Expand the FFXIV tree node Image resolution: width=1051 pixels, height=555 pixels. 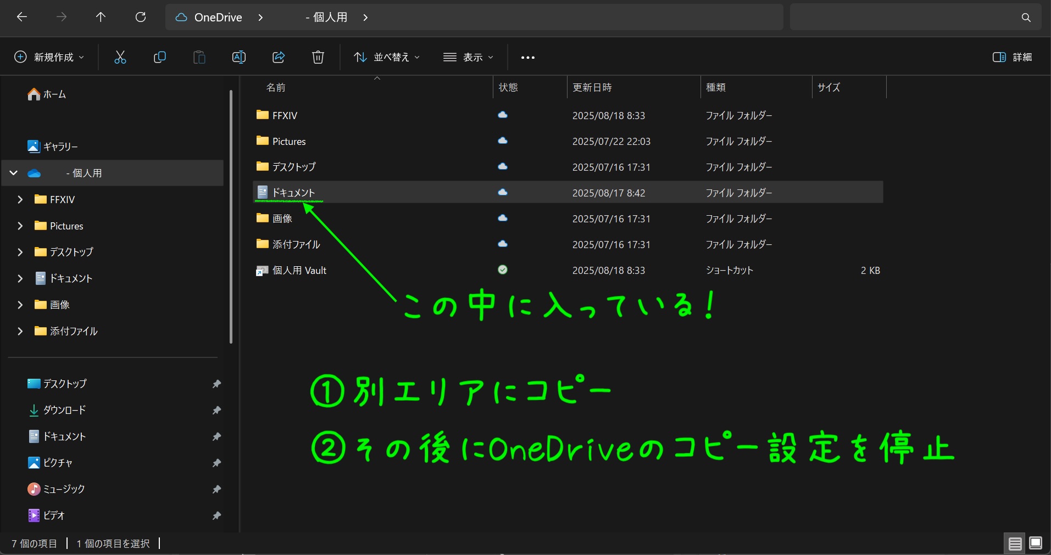pyautogui.click(x=20, y=199)
